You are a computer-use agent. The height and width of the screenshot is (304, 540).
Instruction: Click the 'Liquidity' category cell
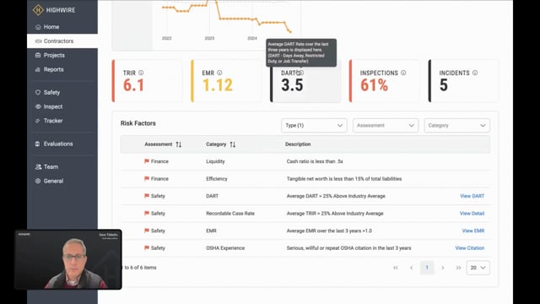[215, 161]
